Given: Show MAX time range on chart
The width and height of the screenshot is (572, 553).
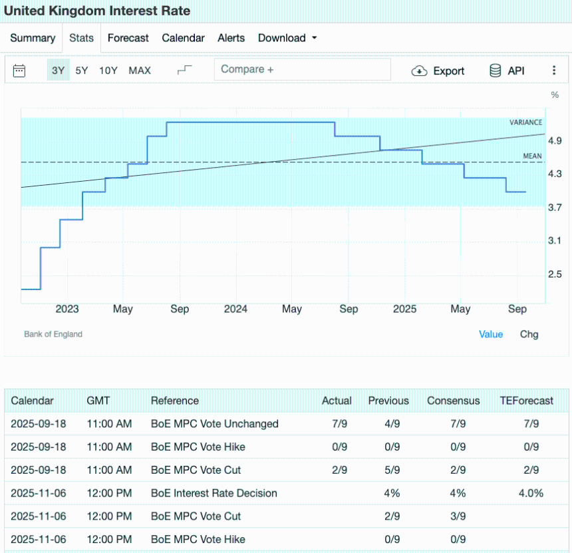Looking at the screenshot, I should (x=140, y=71).
